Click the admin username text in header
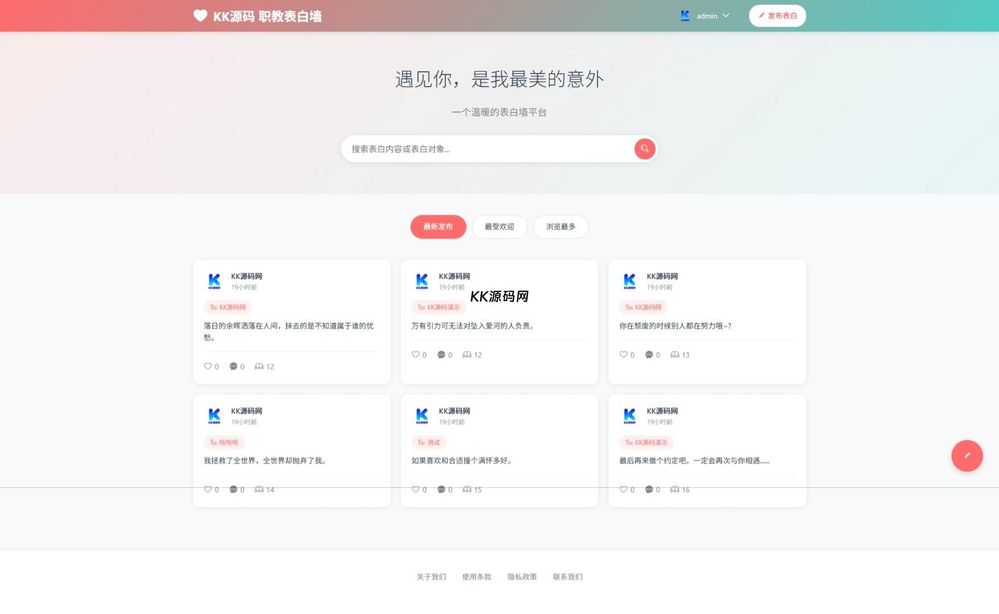The image size is (999, 614). (706, 16)
